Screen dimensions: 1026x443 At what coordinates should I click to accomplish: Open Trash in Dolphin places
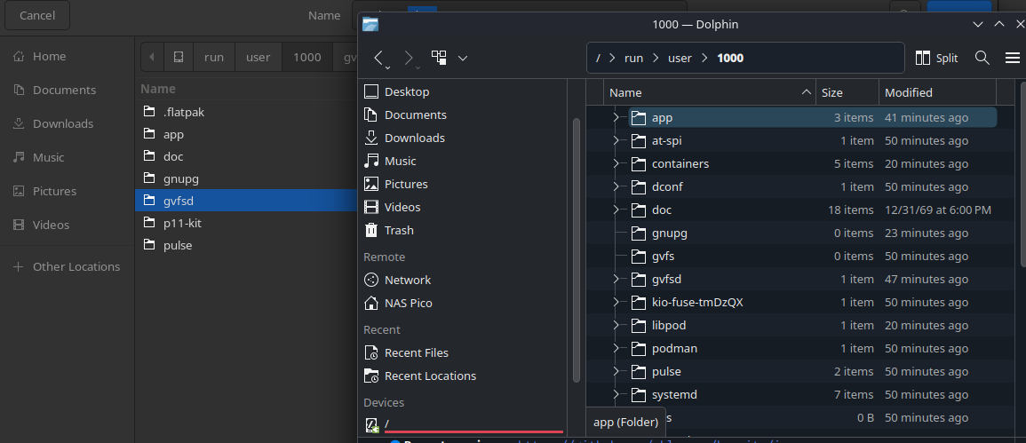389,230
